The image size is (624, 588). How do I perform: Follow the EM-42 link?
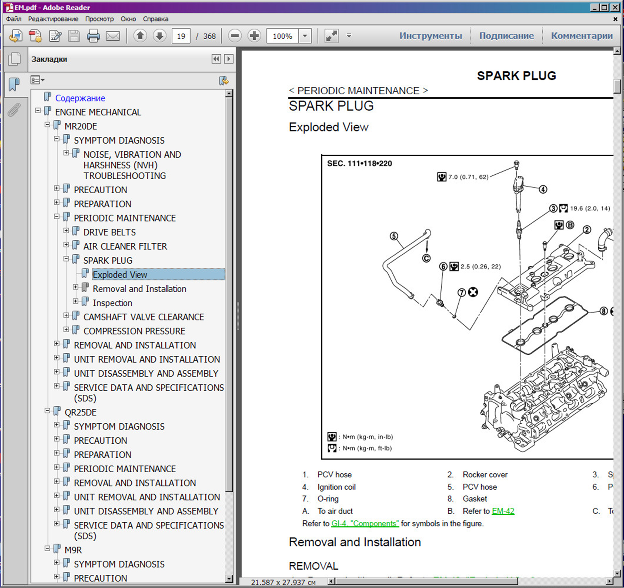[x=503, y=511]
